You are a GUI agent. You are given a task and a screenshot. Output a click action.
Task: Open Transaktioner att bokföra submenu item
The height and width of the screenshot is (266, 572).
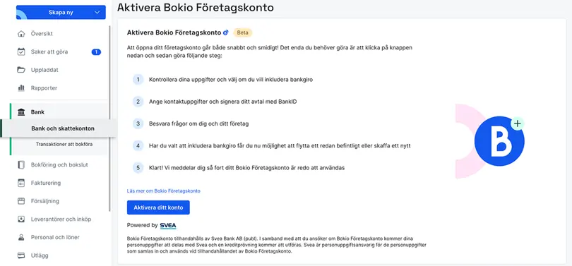pos(64,145)
